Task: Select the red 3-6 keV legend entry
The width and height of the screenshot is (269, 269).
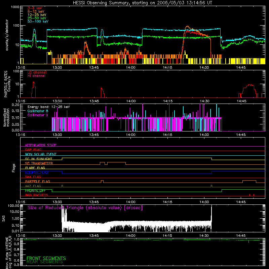Action: click(x=35, y=8)
